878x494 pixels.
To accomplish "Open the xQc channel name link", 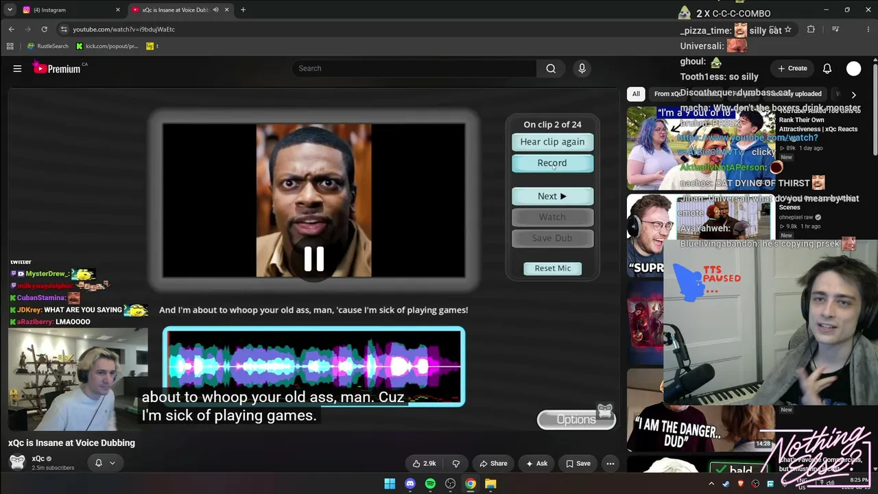I will pyautogui.click(x=38, y=459).
